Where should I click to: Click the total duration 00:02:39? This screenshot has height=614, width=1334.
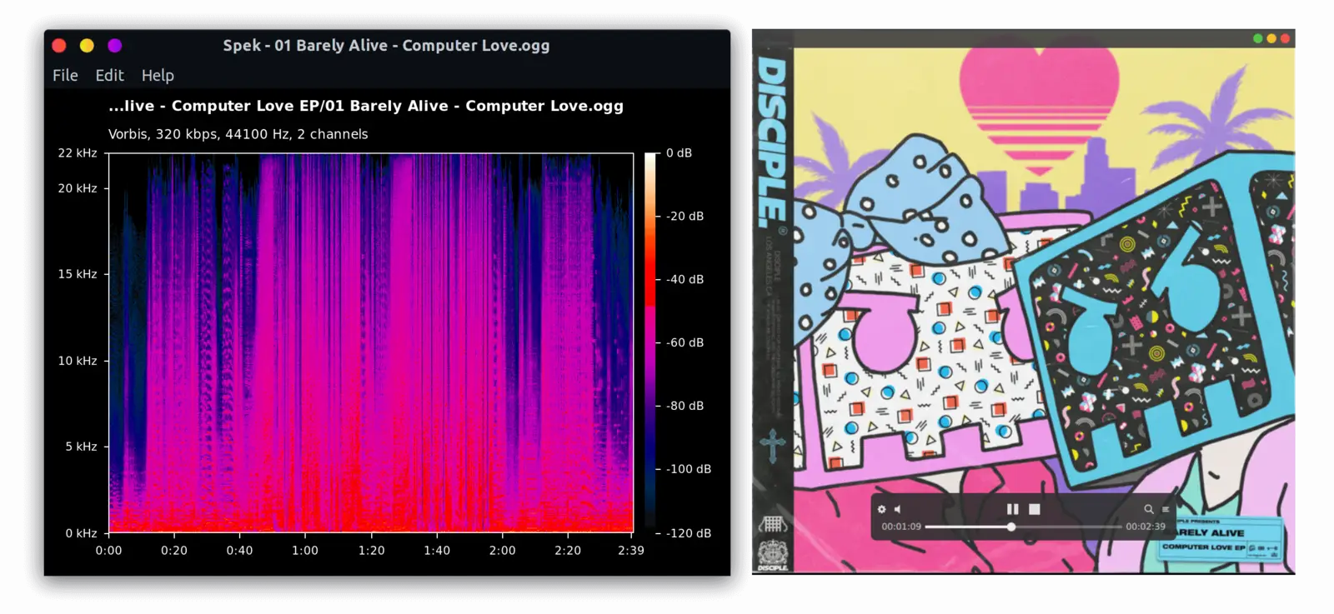point(1146,527)
